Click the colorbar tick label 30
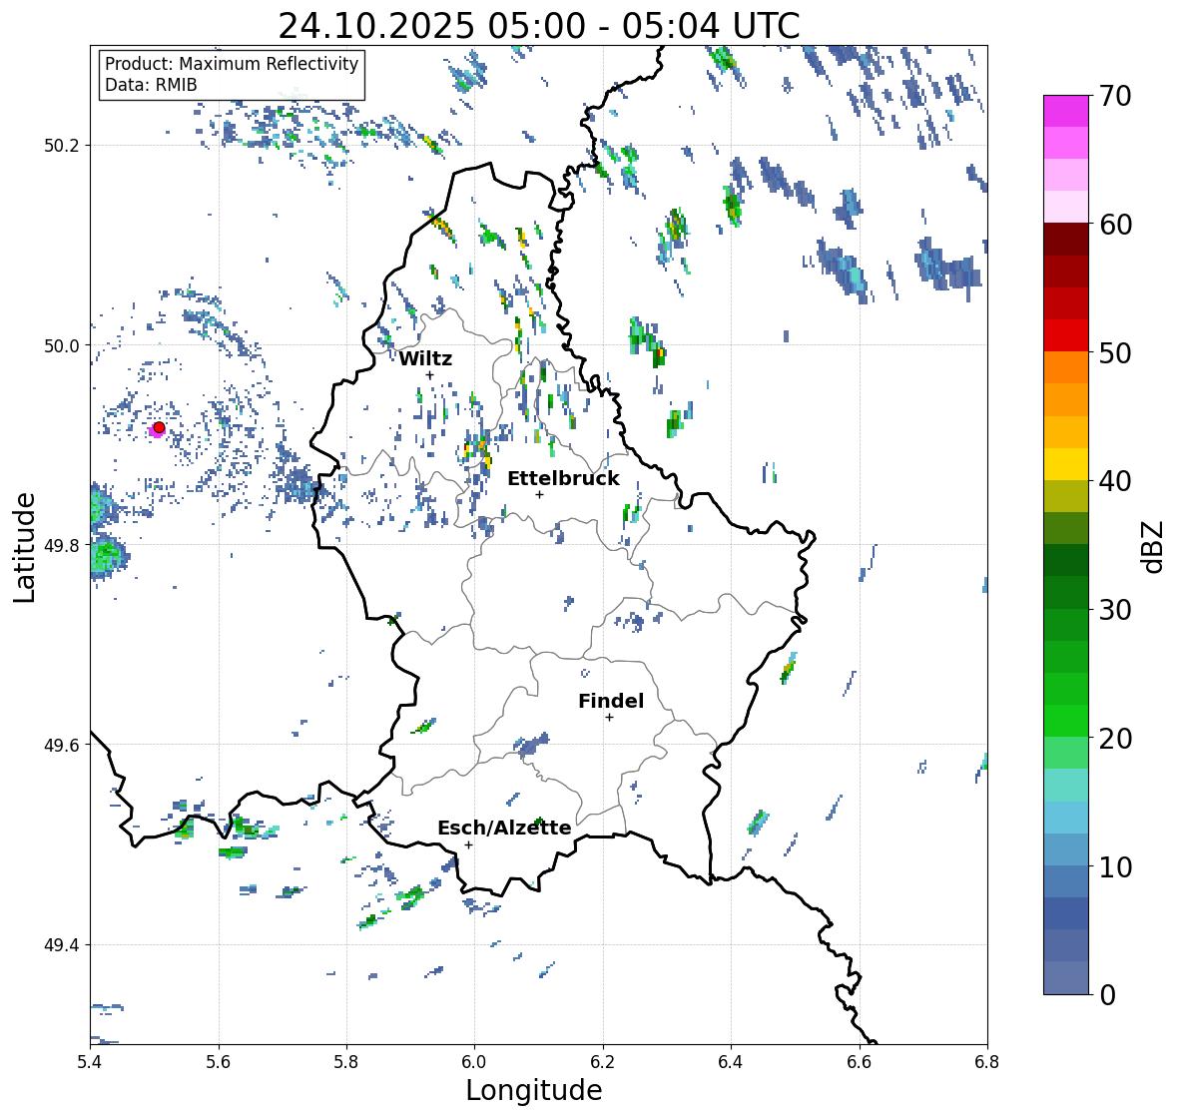 coord(1115,609)
